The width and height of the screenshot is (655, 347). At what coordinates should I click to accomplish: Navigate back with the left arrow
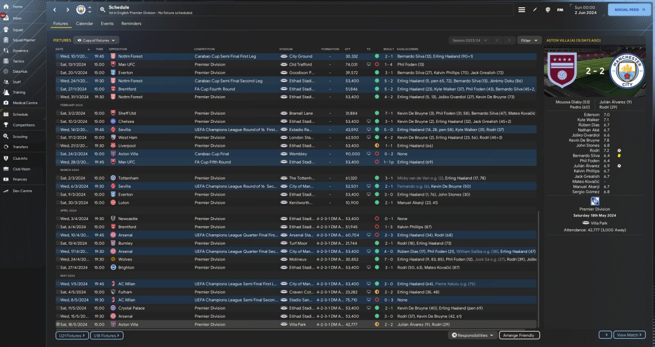(x=55, y=10)
